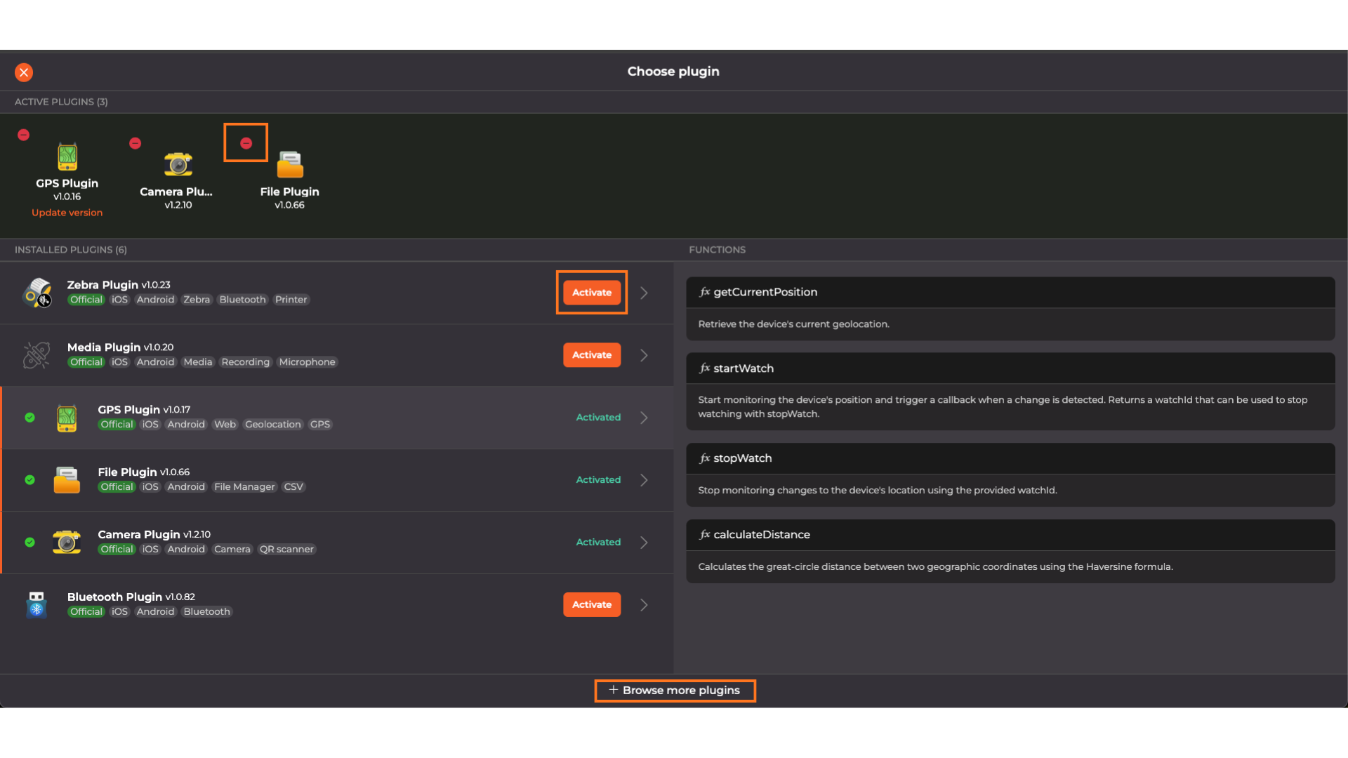This screenshot has height=758, width=1348.
Task: Click the Update version link under GPS Plugin
Action: pyautogui.click(x=67, y=213)
